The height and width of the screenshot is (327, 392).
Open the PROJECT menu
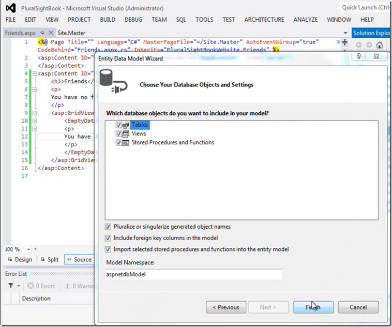point(79,20)
